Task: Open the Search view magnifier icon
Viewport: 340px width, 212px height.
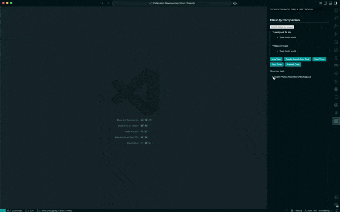Action: click(x=336, y=18)
